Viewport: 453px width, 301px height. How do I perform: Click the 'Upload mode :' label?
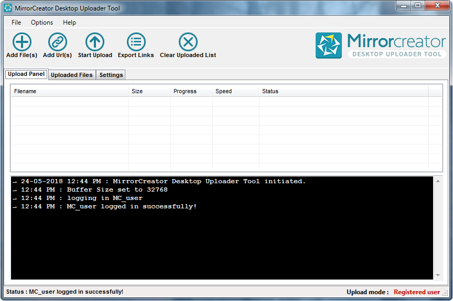click(x=368, y=292)
